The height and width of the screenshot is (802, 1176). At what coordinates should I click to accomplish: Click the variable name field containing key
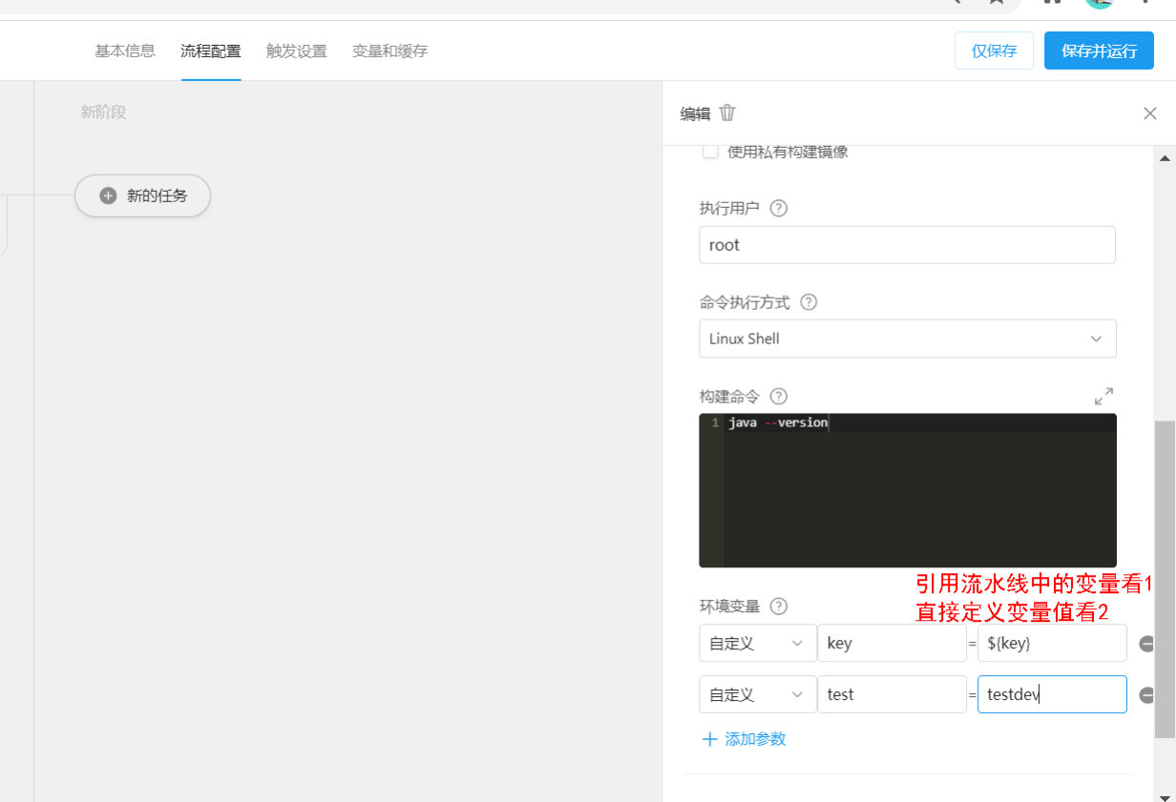[x=892, y=643]
